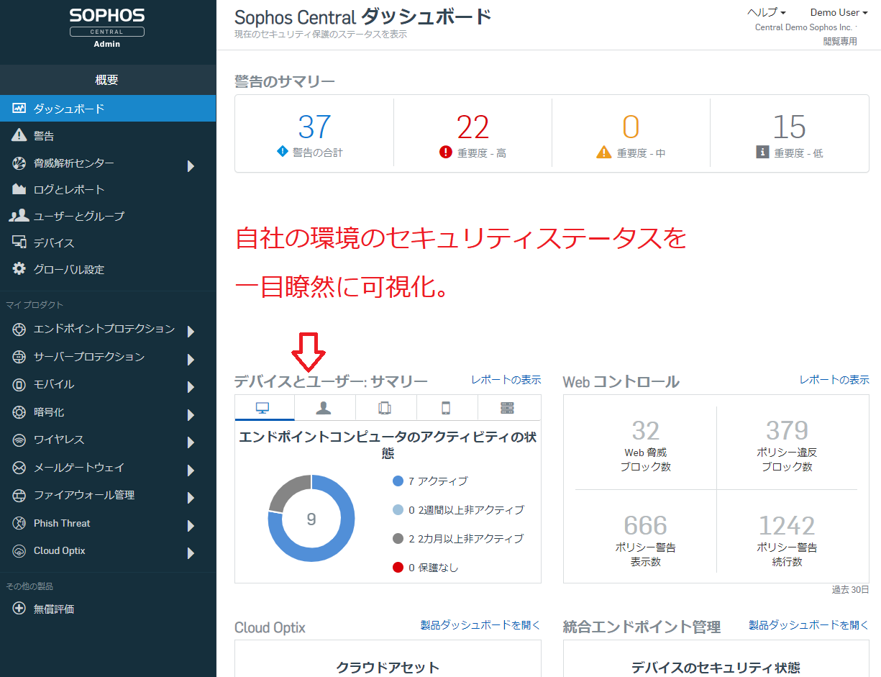This screenshot has height=677, width=881.
Task: Click the 暗号化 icon
Action: pyautogui.click(x=19, y=412)
